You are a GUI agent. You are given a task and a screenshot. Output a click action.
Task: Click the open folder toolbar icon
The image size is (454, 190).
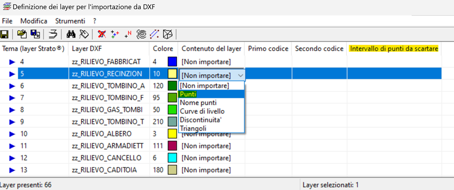(x=21, y=34)
